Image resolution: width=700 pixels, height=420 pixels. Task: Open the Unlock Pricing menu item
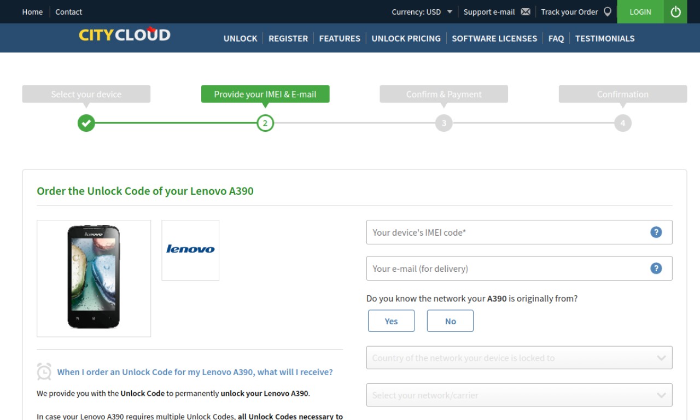406,38
